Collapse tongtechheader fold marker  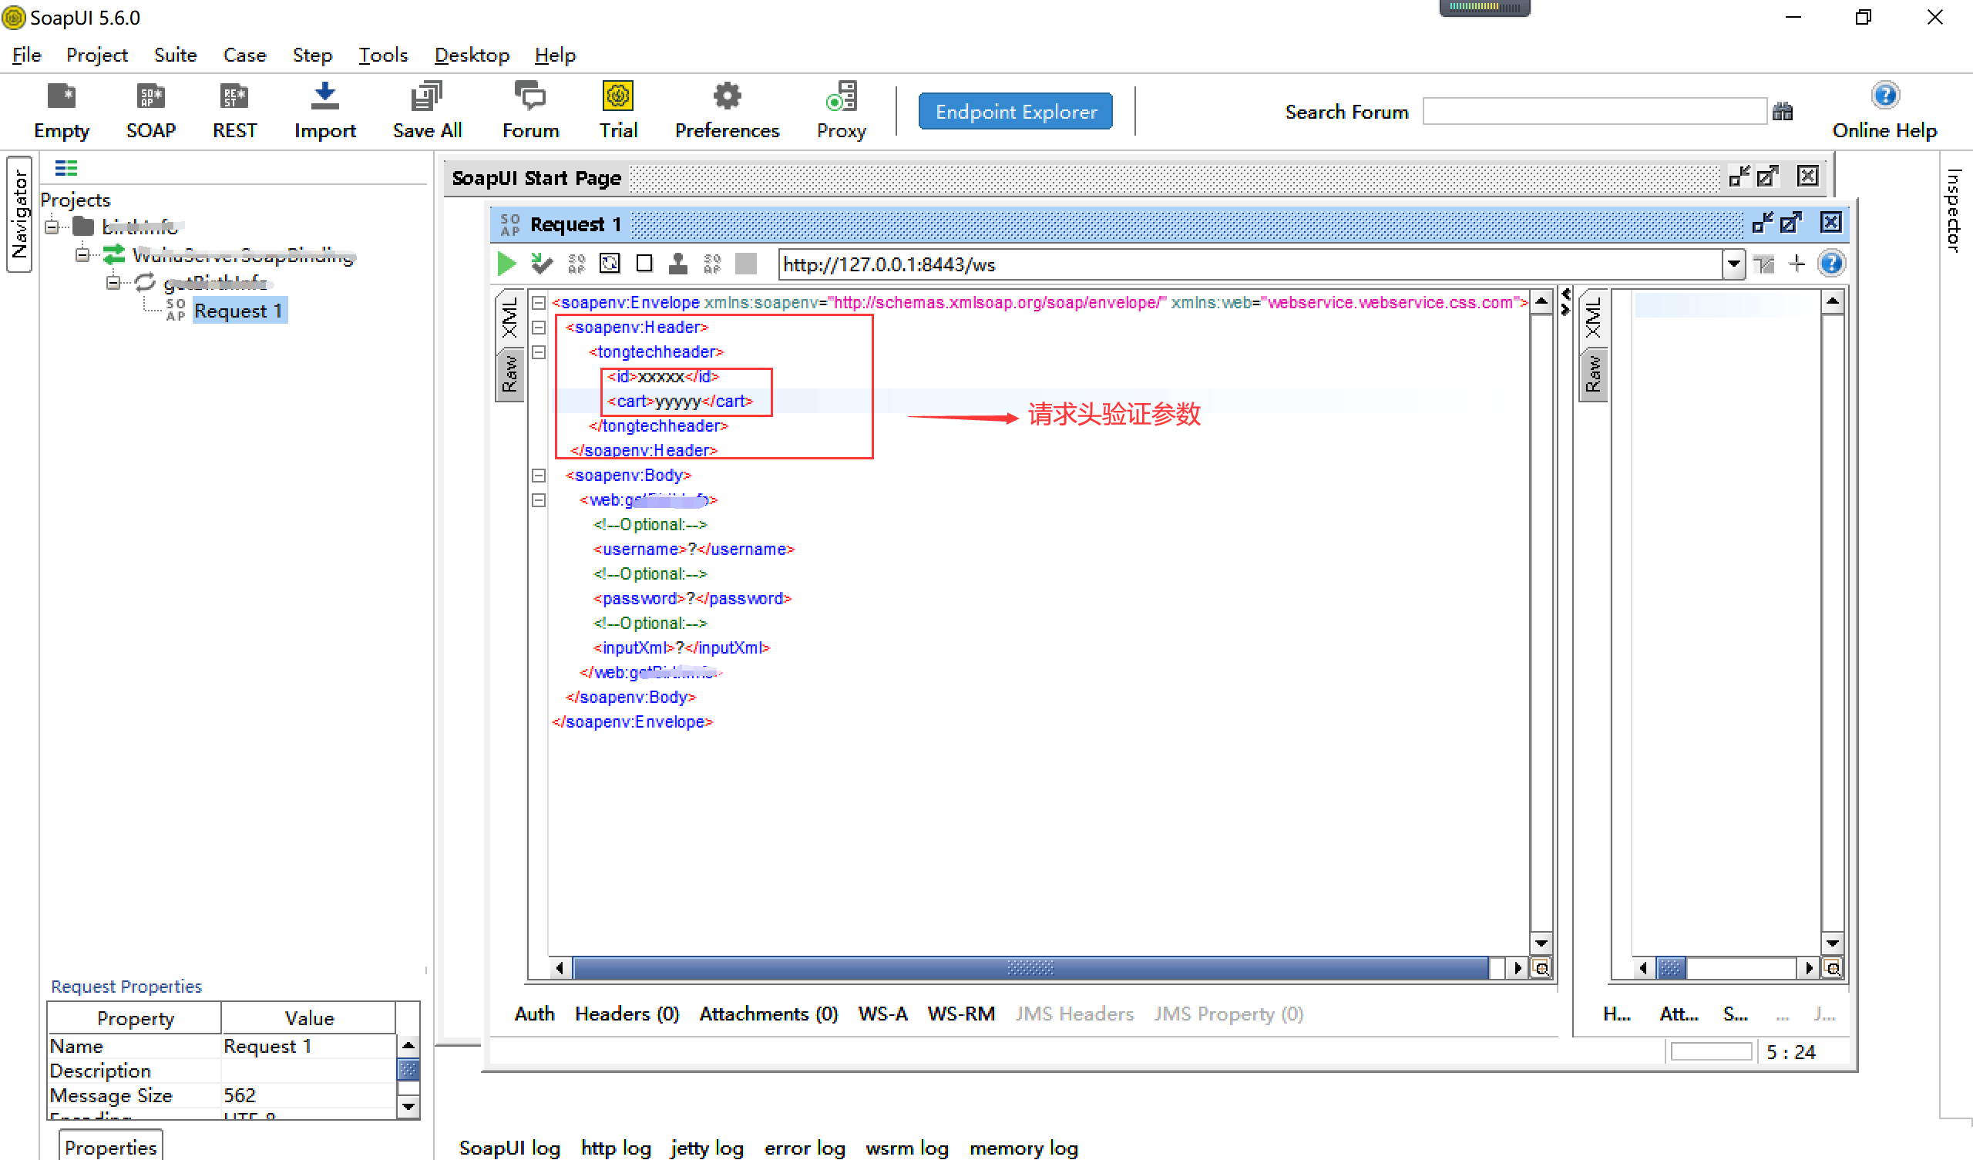[x=539, y=352]
